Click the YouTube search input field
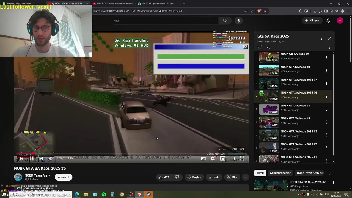 click(165, 21)
